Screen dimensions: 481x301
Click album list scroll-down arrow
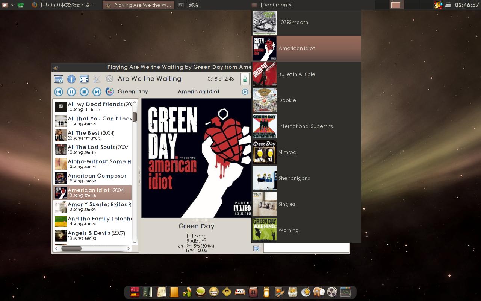click(x=135, y=242)
